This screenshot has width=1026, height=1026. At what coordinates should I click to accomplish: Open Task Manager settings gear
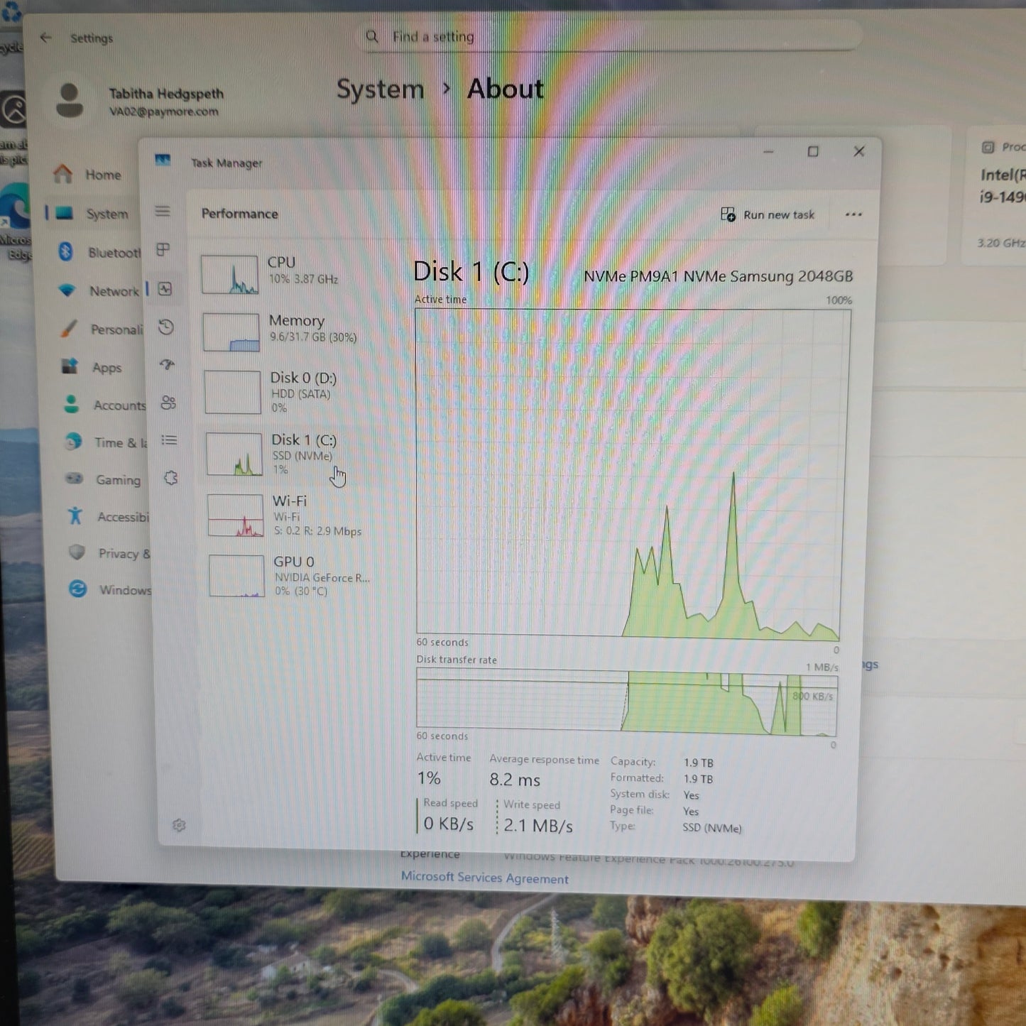tap(180, 826)
